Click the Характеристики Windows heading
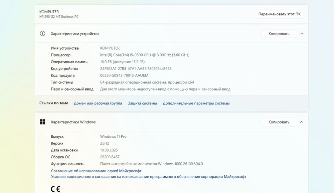334x193 pixels. pyautogui.click(x=73, y=122)
